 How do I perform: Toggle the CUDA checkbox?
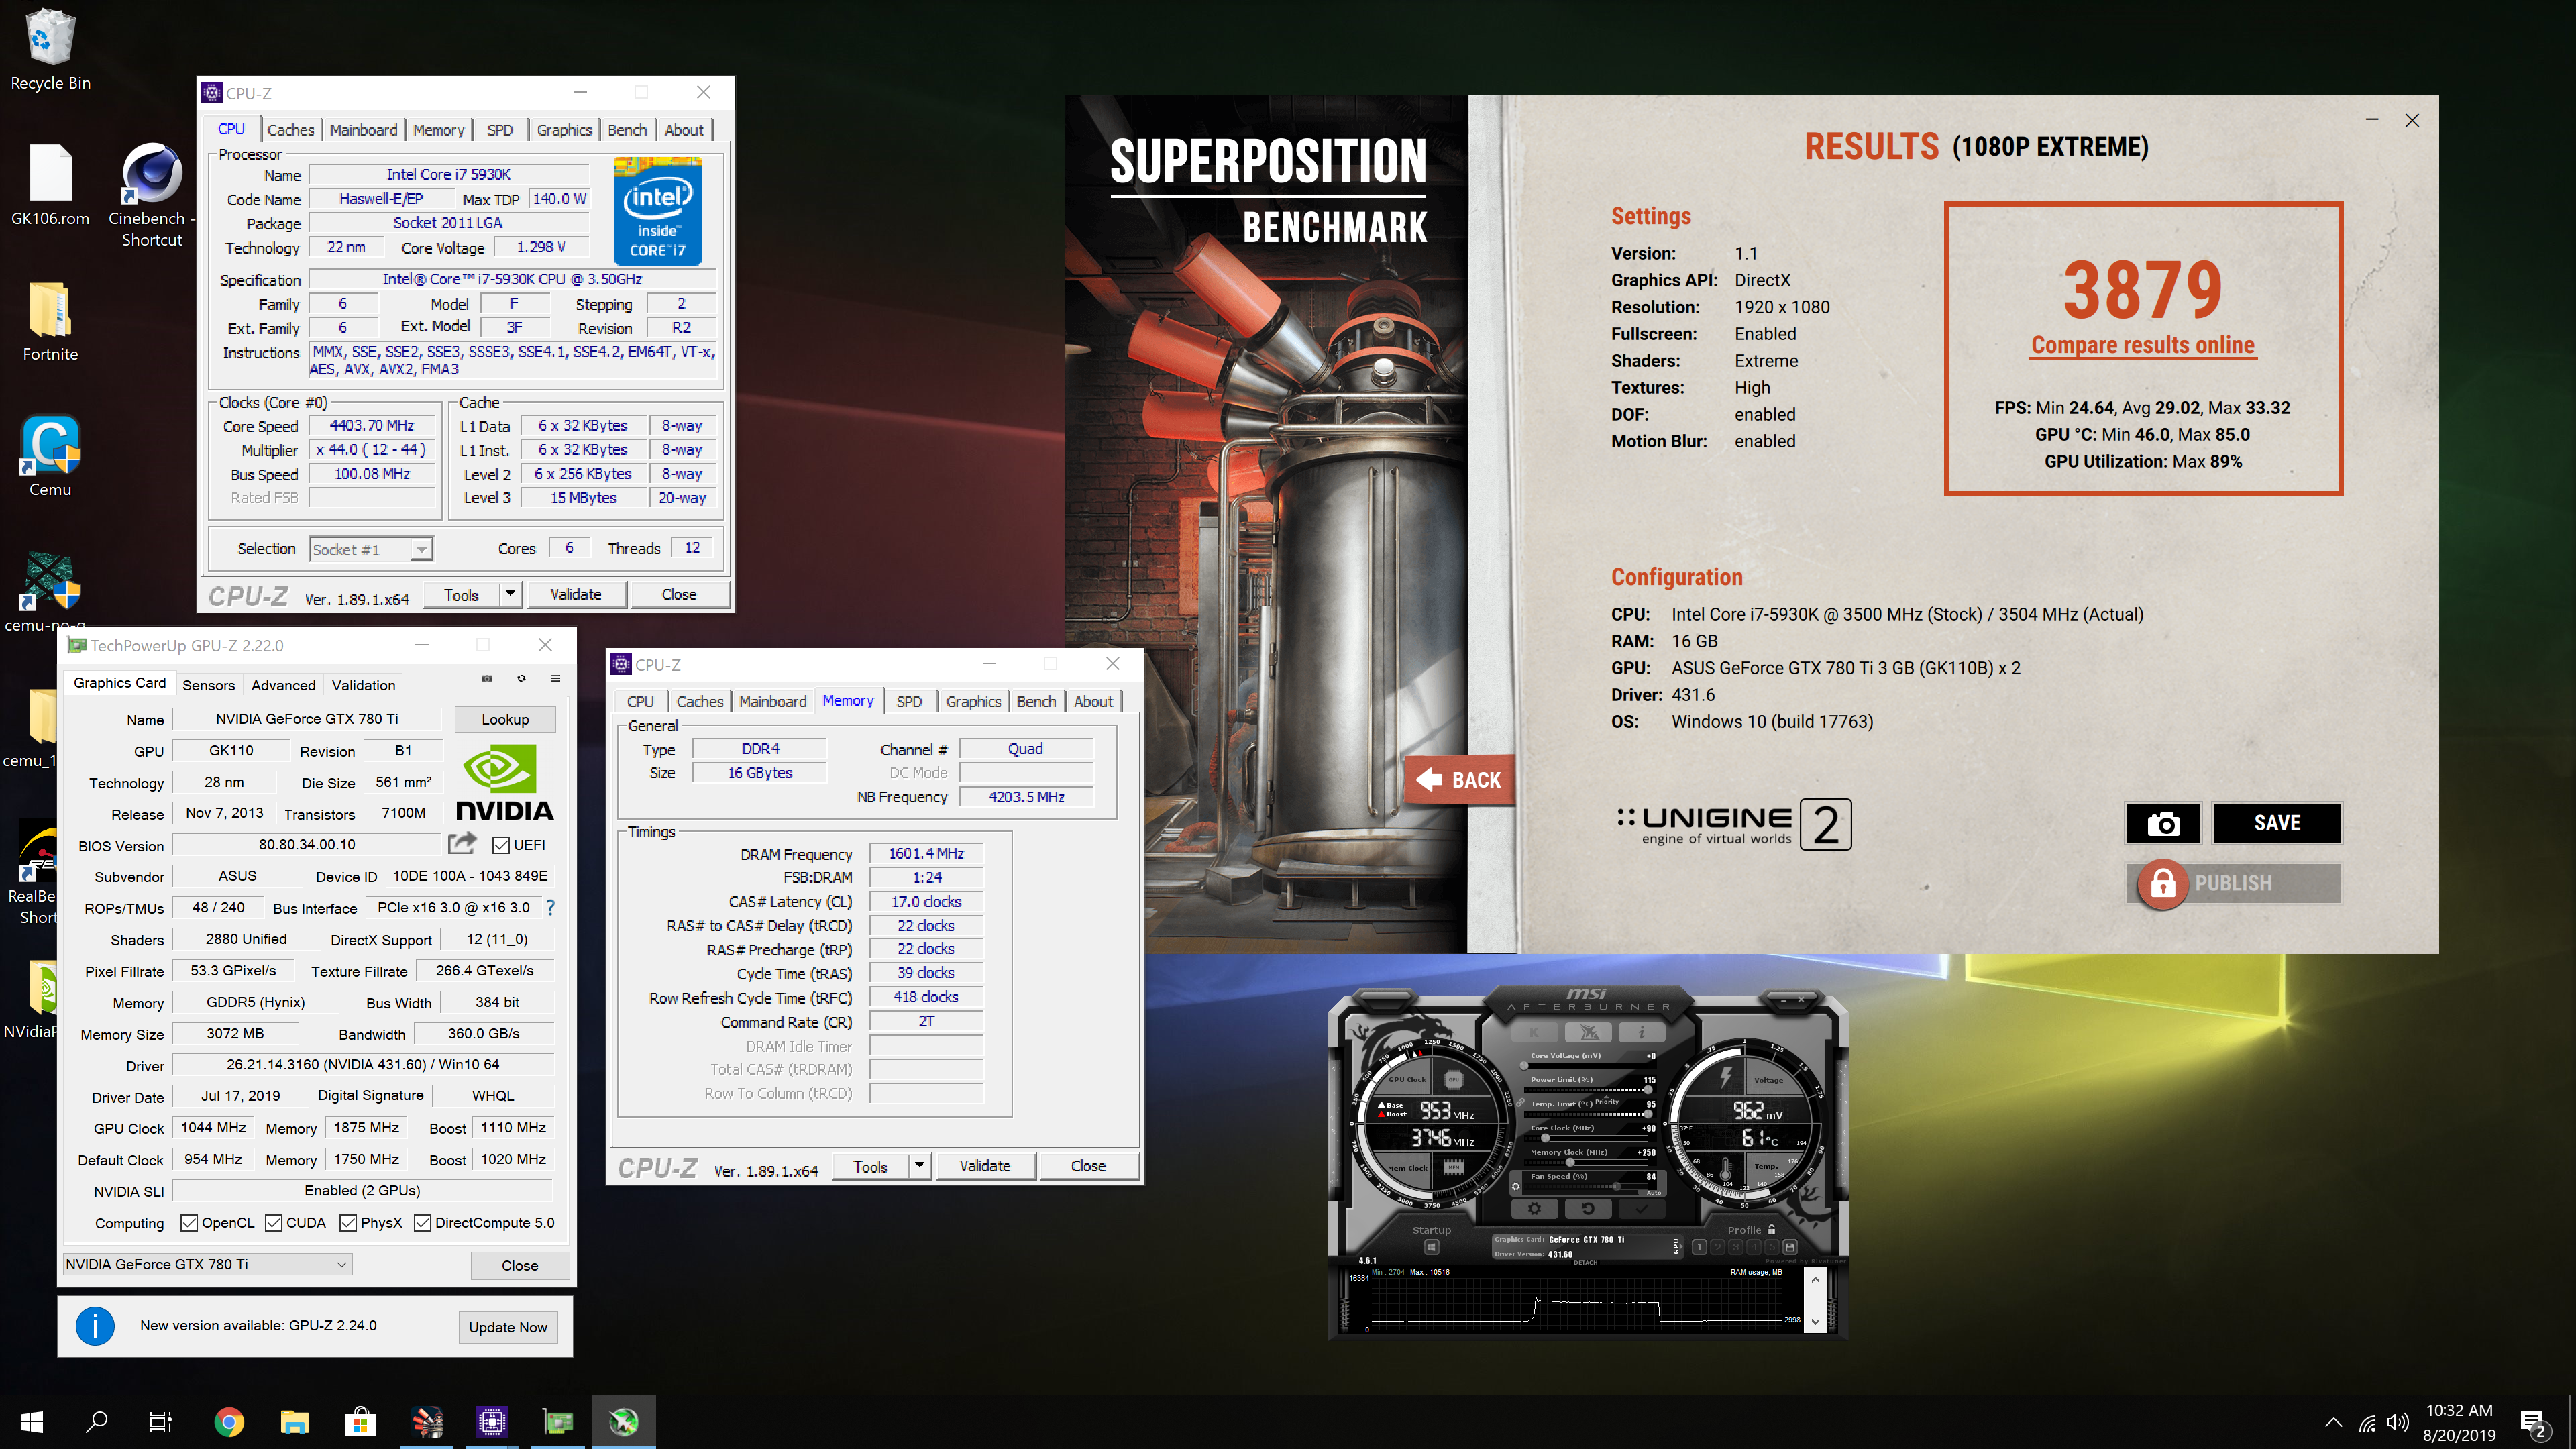pyautogui.click(x=274, y=1223)
